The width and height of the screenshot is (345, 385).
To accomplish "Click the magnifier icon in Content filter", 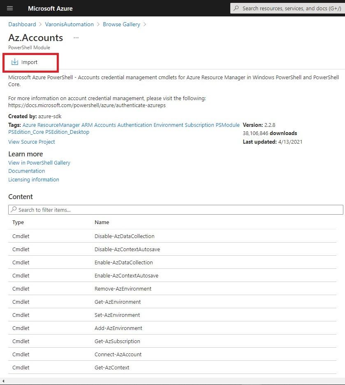I will pos(14,209).
